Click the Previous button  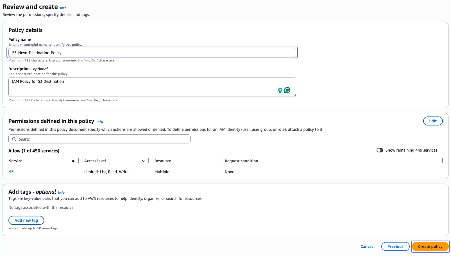395,246
